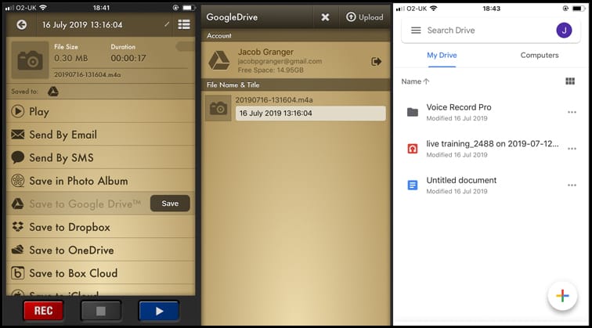Tap the blue play button

click(x=159, y=311)
